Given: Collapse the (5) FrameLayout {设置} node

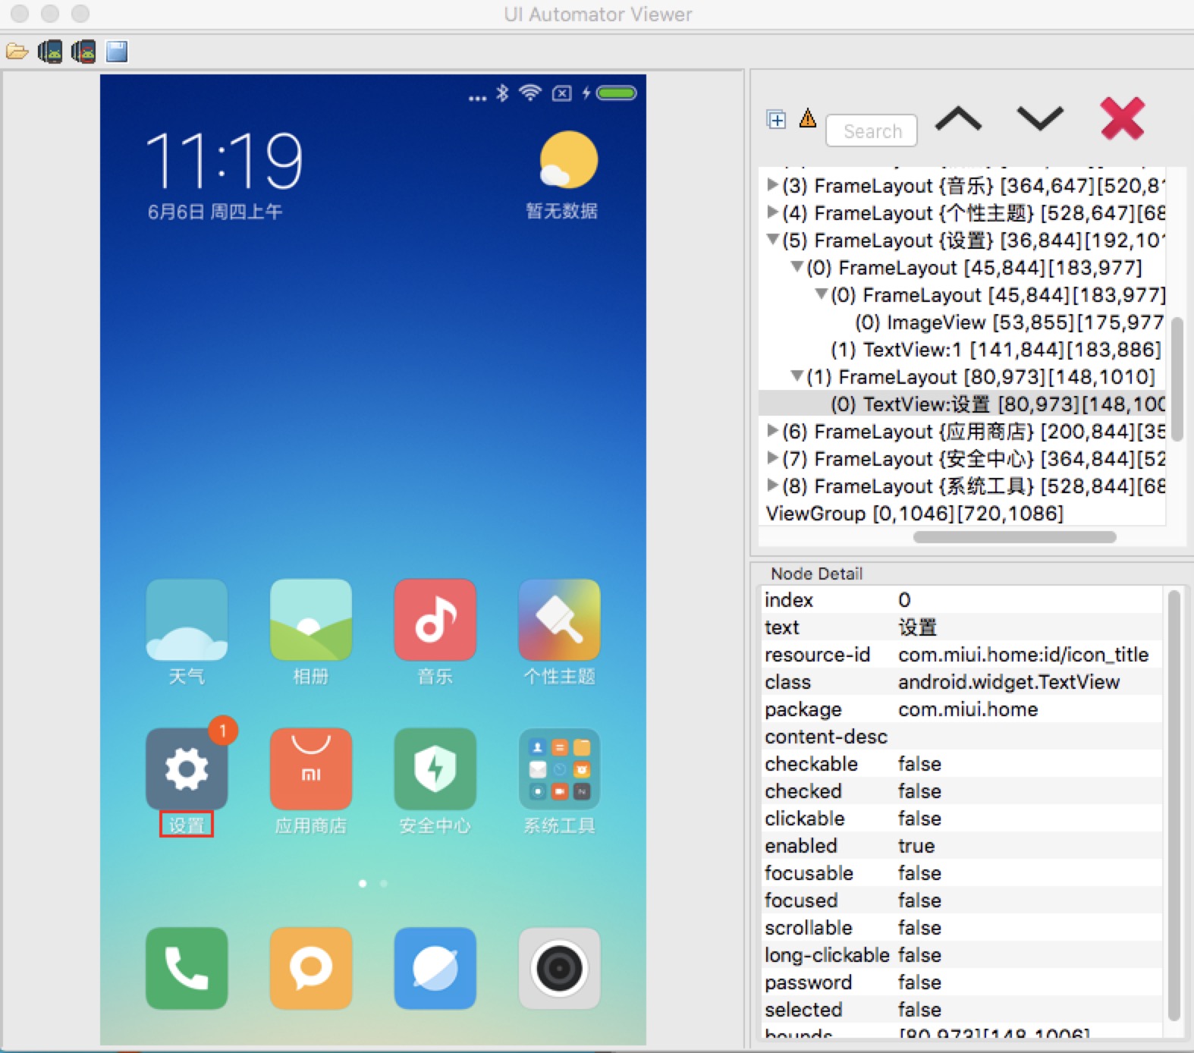Looking at the screenshot, I should 772,240.
